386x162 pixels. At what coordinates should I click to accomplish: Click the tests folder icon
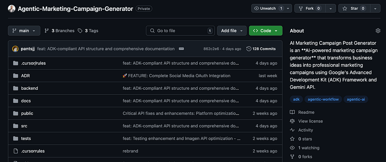point(16,138)
